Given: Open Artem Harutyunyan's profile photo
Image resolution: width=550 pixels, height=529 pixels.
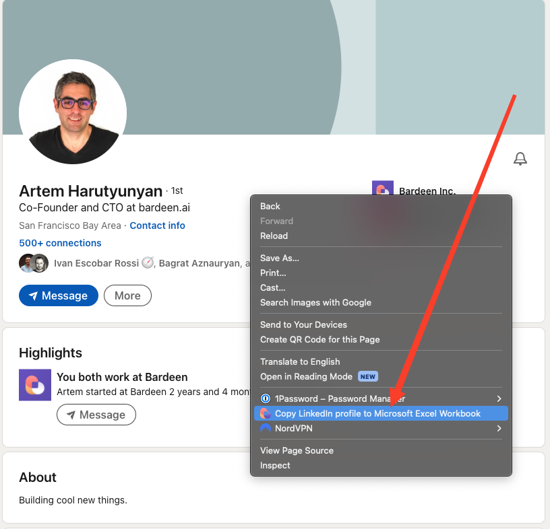Looking at the screenshot, I should pyautogui.click(x=73, y=112).
